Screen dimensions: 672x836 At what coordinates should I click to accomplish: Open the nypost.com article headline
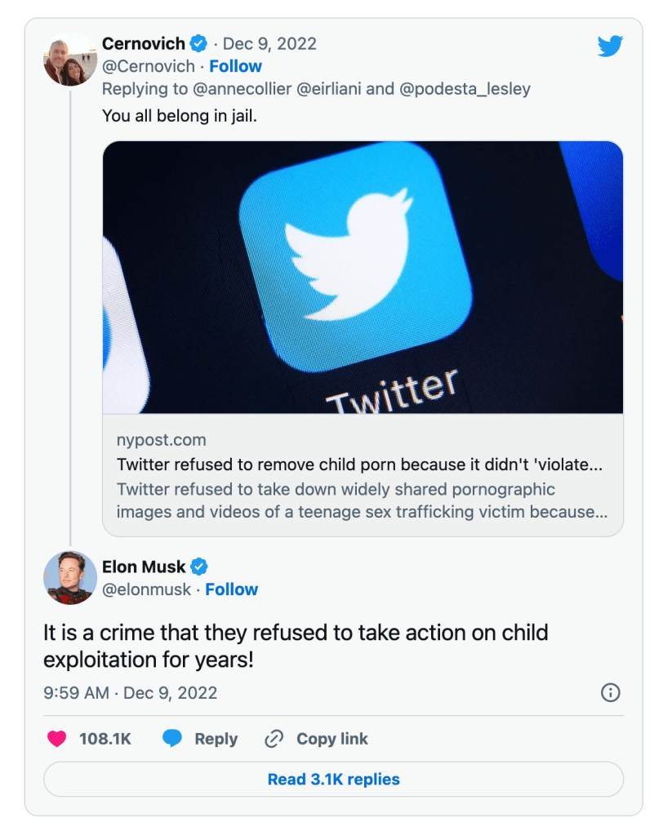(359, 465)
